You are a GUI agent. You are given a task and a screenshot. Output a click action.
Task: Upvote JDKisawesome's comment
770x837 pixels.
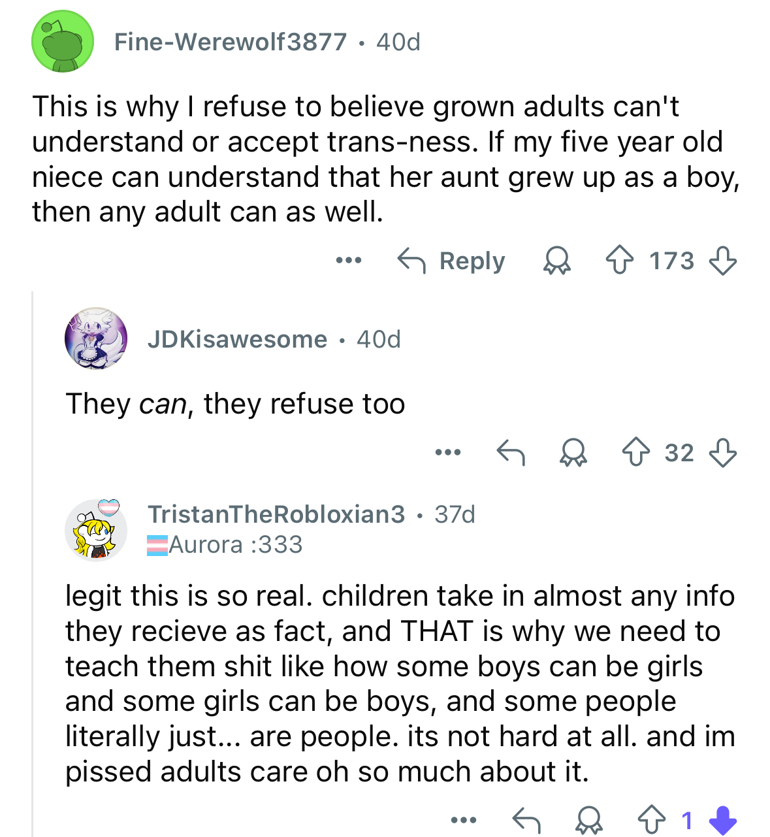point(635,453)
